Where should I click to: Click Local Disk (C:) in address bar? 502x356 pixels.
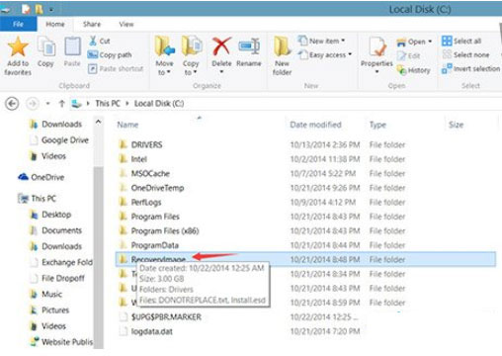(x=159, y=104)
